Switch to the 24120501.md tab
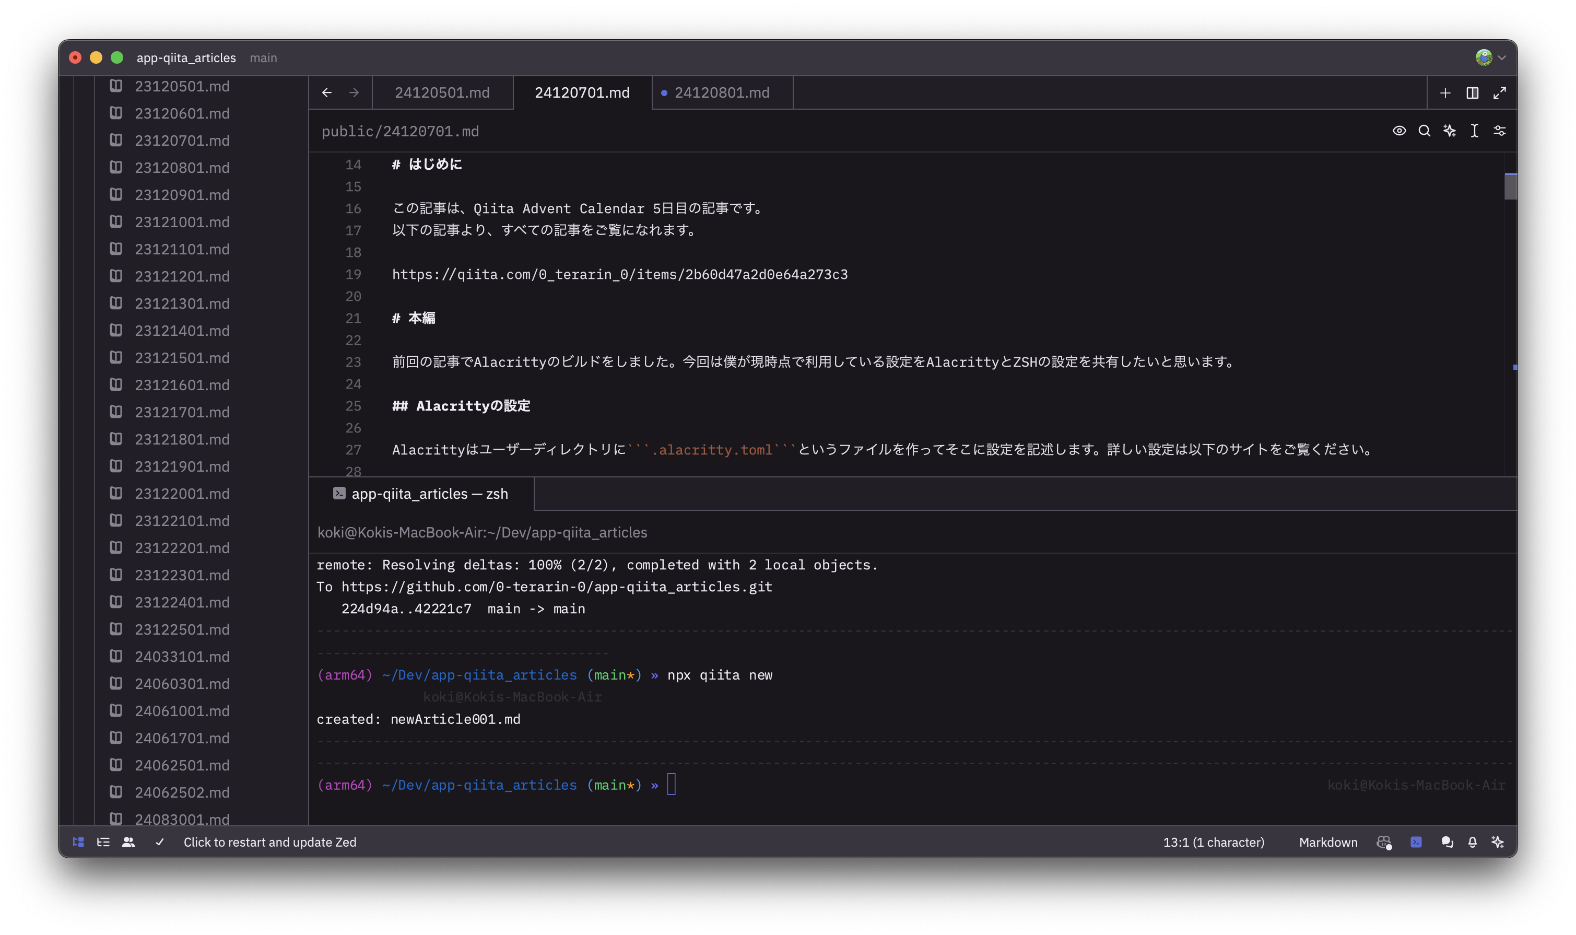The height and width of the screenshot is (935, 1576). tap(442, 92)
